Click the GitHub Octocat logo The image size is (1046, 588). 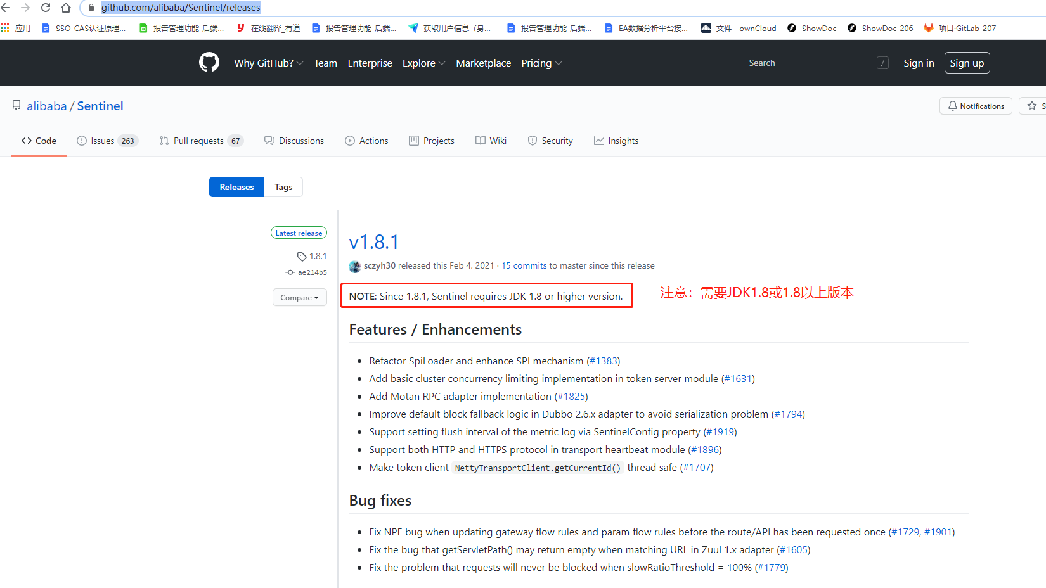(x=209, y=62)
